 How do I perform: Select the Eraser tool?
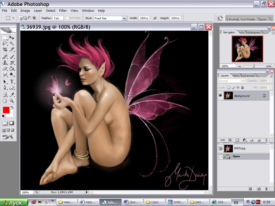click(x=5, y=69)
